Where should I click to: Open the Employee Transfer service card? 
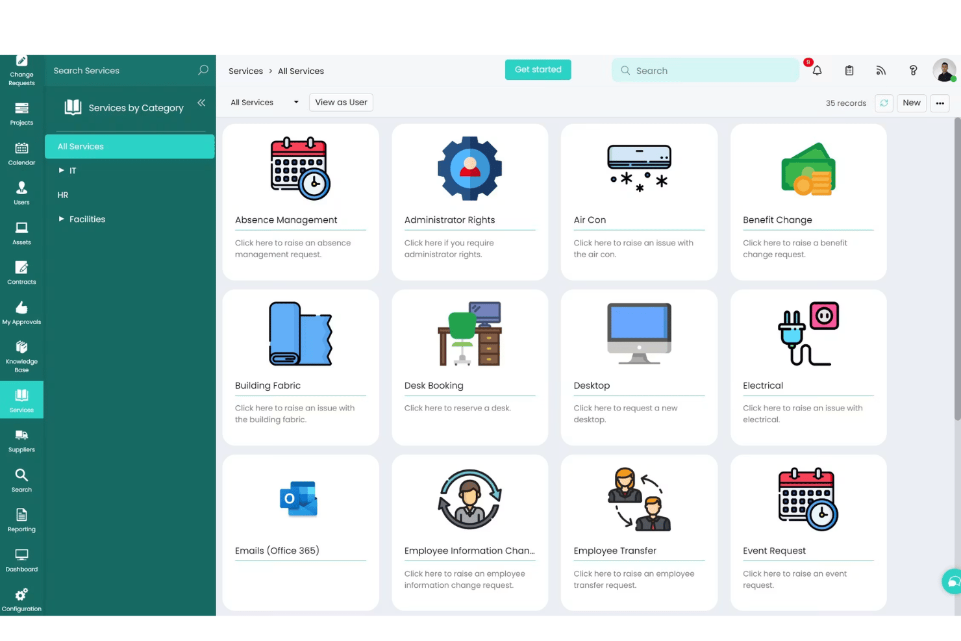click(640, 533)
